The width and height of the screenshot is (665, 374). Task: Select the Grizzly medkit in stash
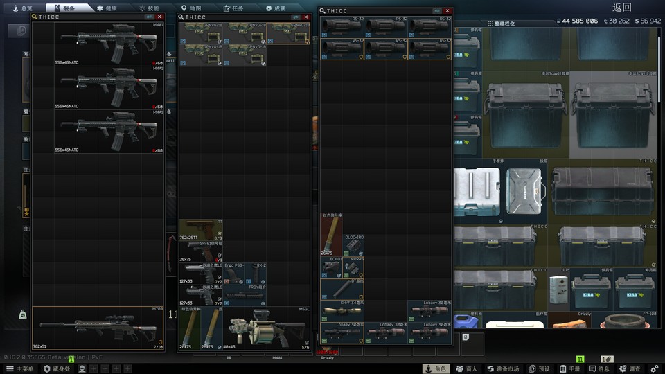[569, 320]
